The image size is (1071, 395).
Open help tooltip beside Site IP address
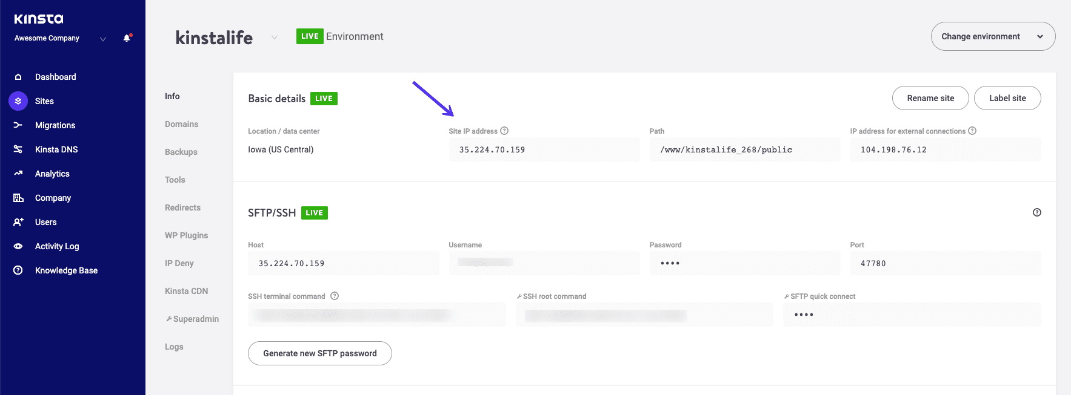point(504,131)
